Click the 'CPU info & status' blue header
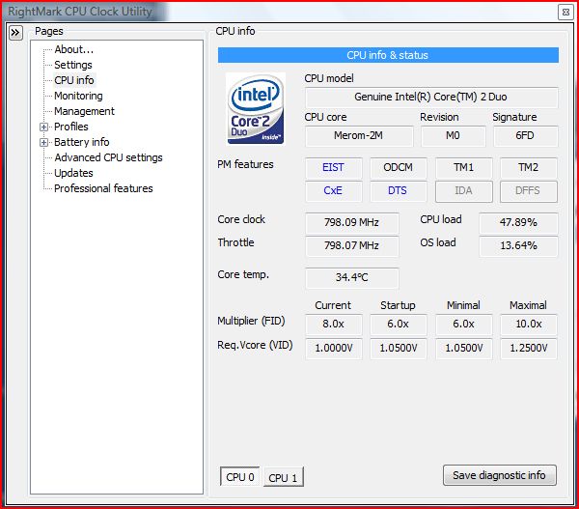Viewport: 579px width, 509px height. (x=388, y=55)
